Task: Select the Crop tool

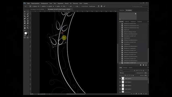Action: [x=25, y=16]
